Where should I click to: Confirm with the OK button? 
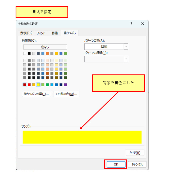[x=116, y=164]
